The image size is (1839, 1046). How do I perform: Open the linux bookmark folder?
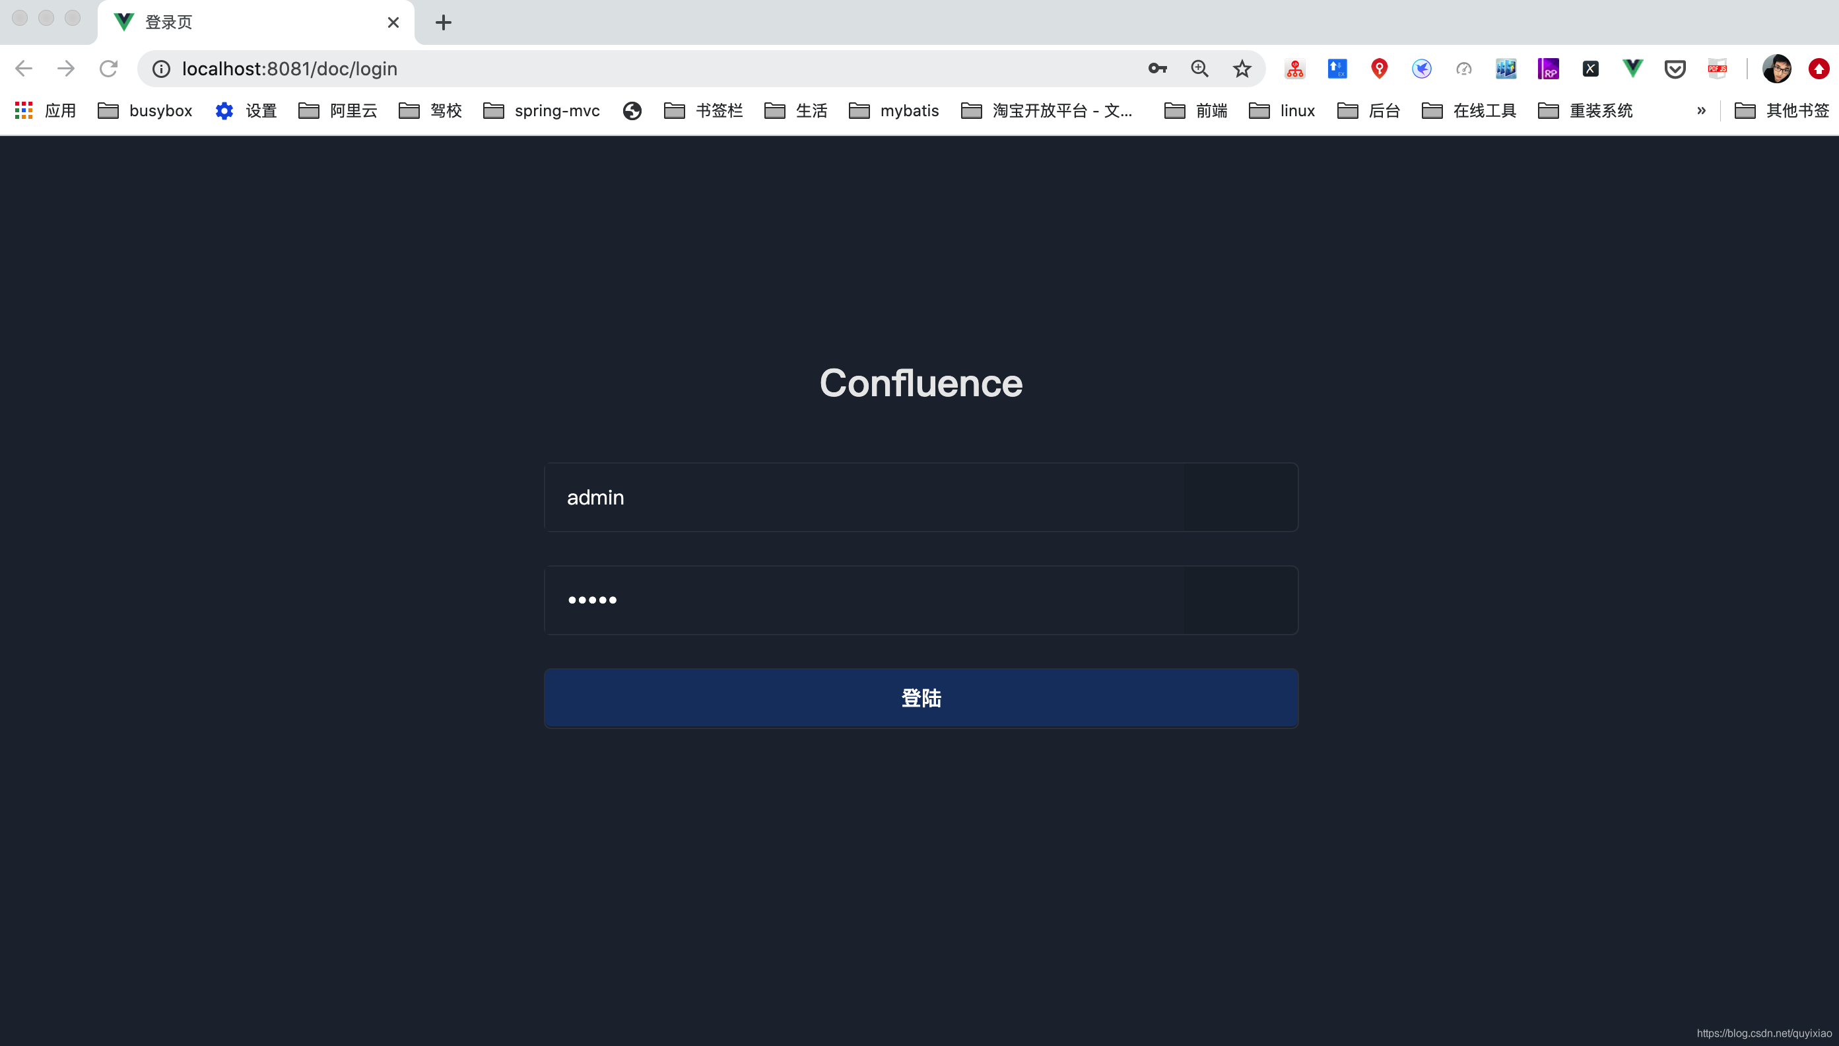1283,111
